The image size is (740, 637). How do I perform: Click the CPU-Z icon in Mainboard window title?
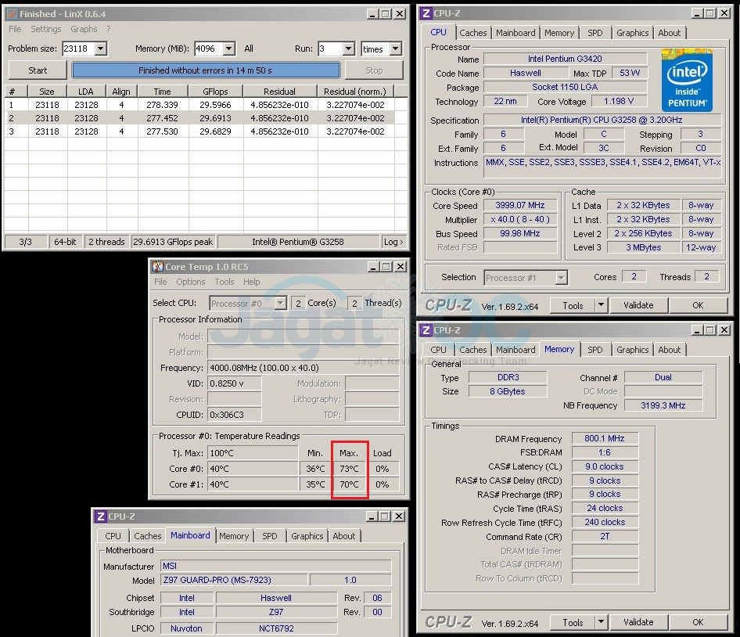click(x=100, y=516)
